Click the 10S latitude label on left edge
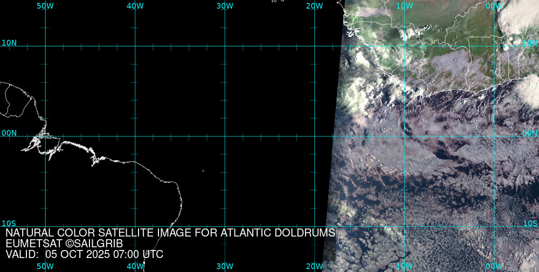The width and height of the screenshot is (539, 272). 9,223
